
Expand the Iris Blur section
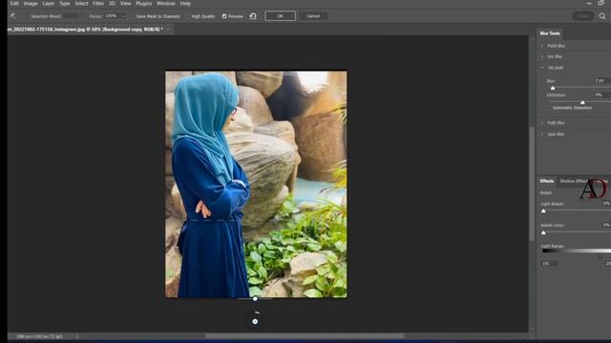(x=542, y=57)
